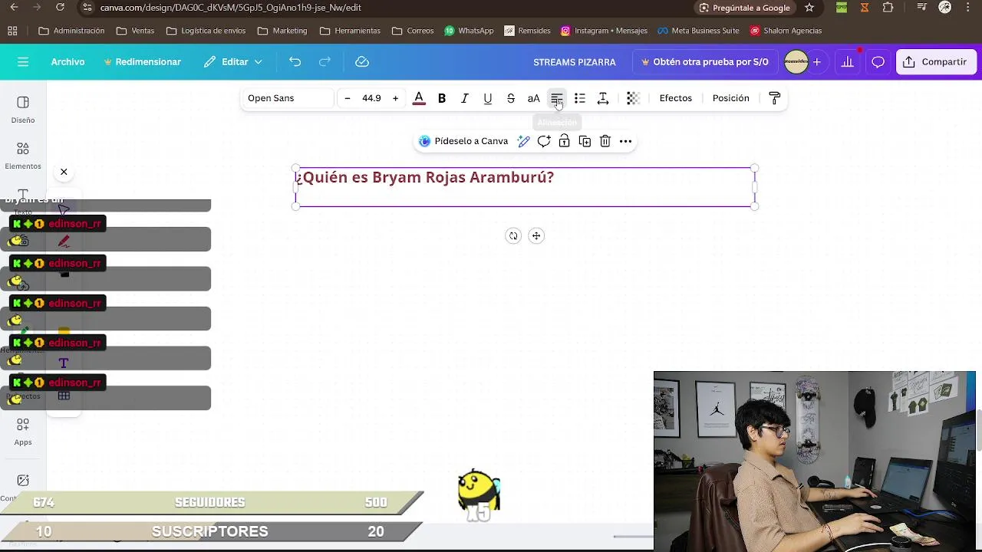This screenshot has height=552, width=982.
Task: Toggle strikethrough formatting
Action: point(511,98)
